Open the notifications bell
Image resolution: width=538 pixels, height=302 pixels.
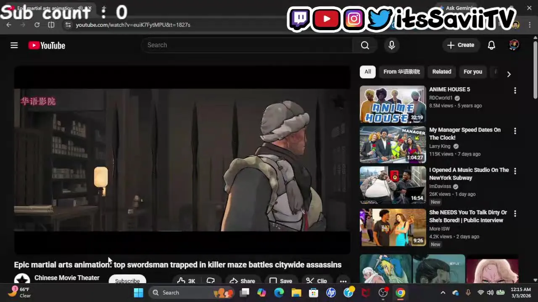pos(491,45)
